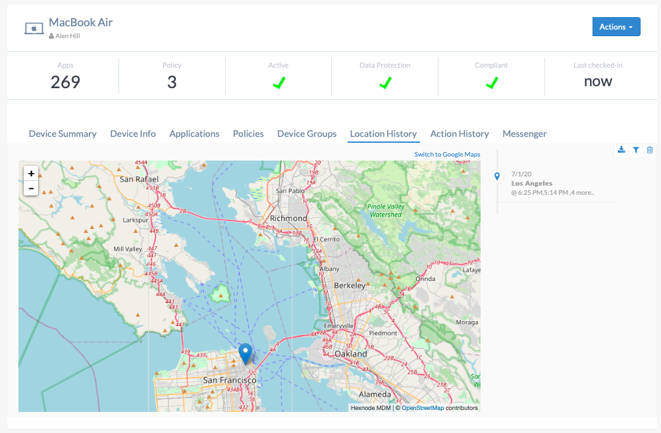
Task: Click the location pin icon beside the 7/1/20 entry
Action: coord(497,176)
